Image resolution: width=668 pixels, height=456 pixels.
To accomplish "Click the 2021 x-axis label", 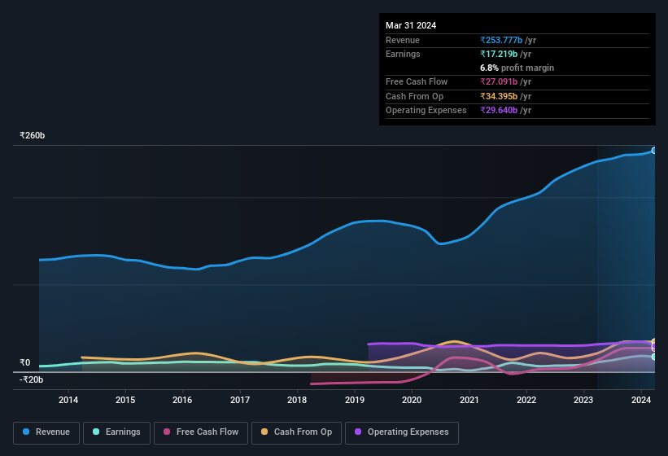I will [x=469, y=400].
